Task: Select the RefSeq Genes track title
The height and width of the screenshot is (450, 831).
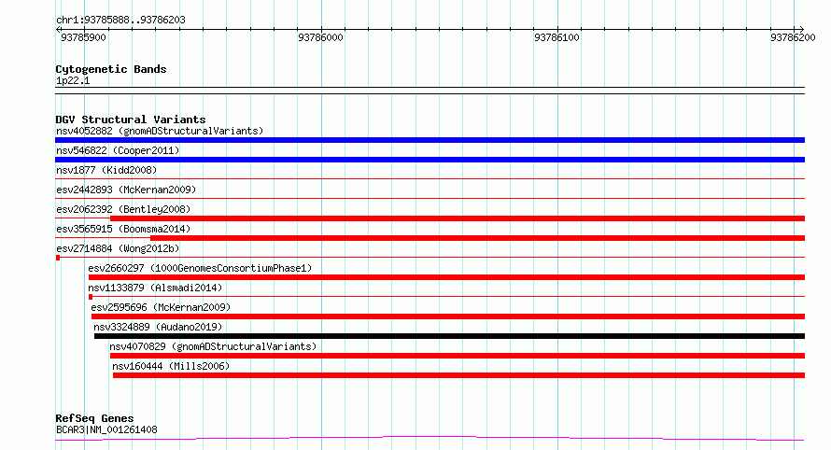Action: pyautogui.click(x=94, y=418)
